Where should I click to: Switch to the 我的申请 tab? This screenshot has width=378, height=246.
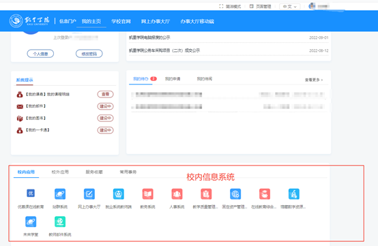click(173, 79)
